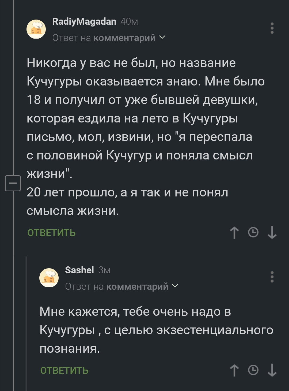Viewport: 289px width, 391px height.
Task: Click the 3м timestamp on Sashel's comment
Action: (104, 270)
